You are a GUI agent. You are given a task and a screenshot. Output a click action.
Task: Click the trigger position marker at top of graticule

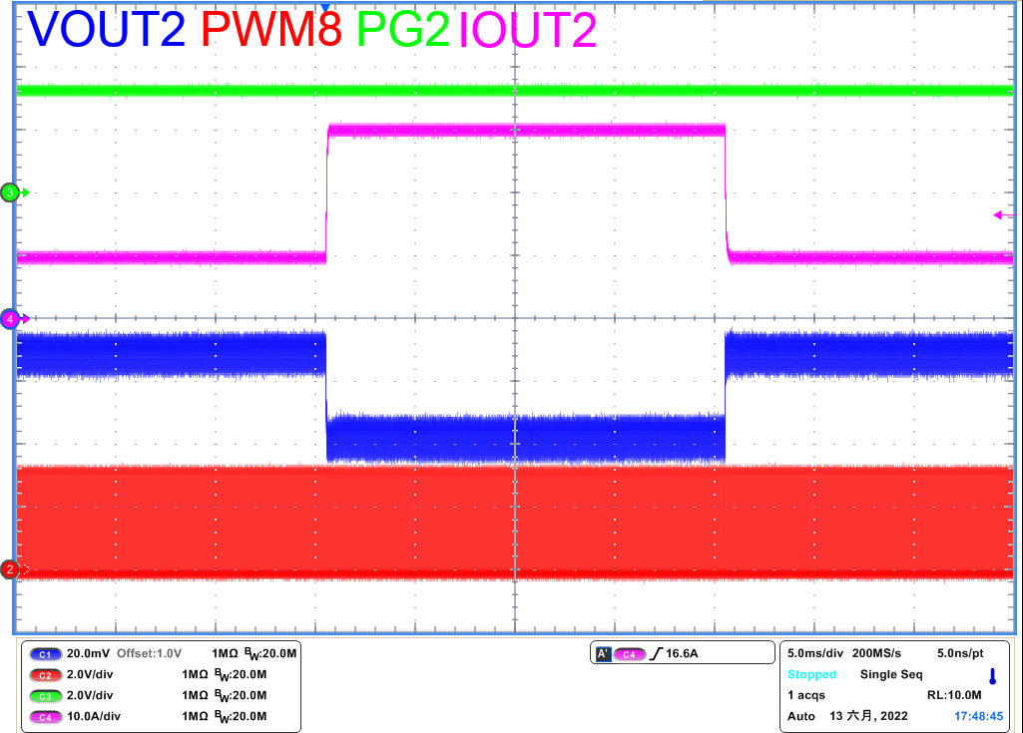click(323, 7)
